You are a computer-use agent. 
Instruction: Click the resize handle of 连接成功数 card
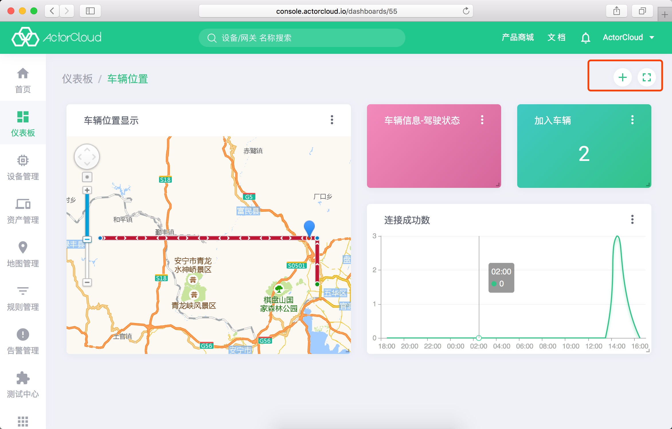coord(648,350)
